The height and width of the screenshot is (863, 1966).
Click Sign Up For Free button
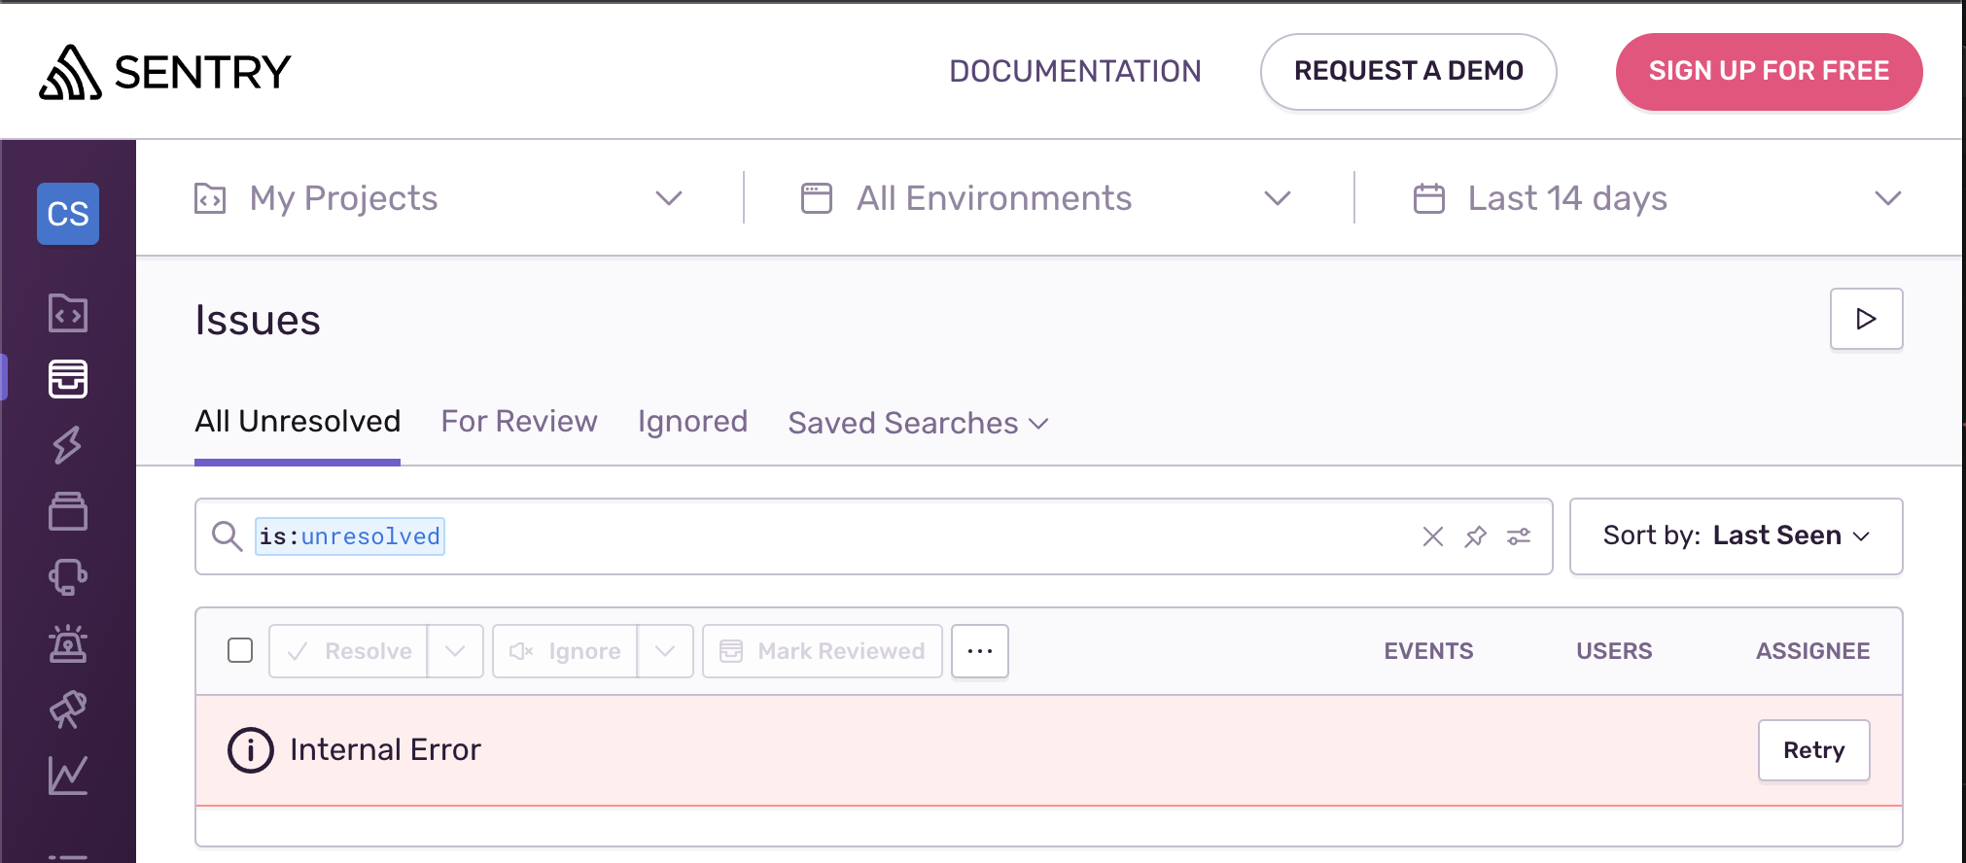tap(1769, 71)
